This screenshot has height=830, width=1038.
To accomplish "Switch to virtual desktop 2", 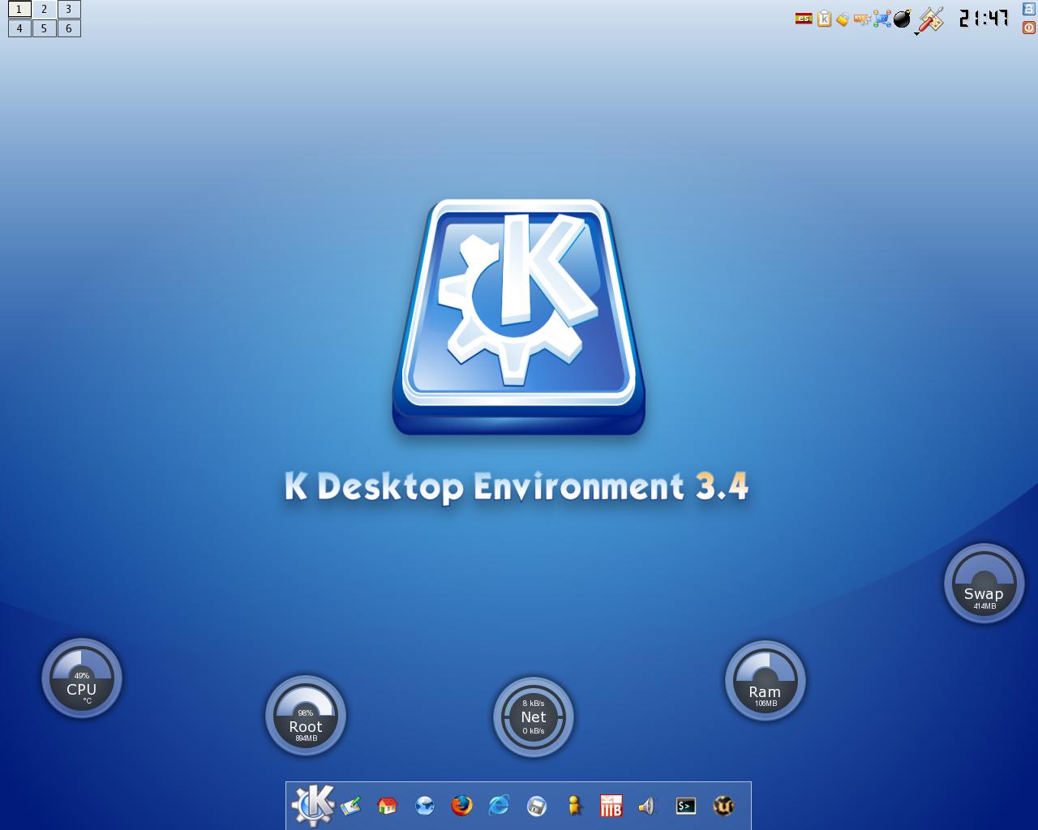I will click(x=44, y=10).
